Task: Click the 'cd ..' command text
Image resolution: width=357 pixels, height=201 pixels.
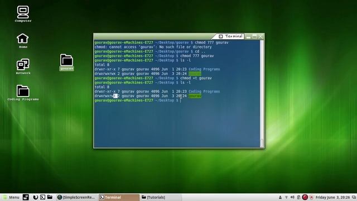Action: click(x=200, y=51)
